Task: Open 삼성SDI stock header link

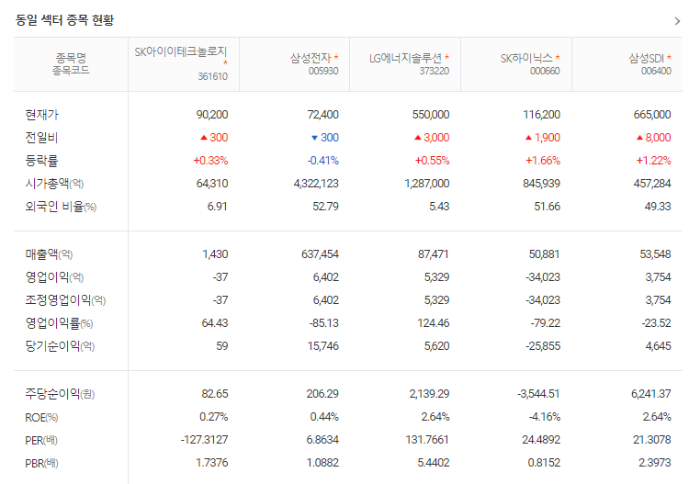Action: pos(646,58)
